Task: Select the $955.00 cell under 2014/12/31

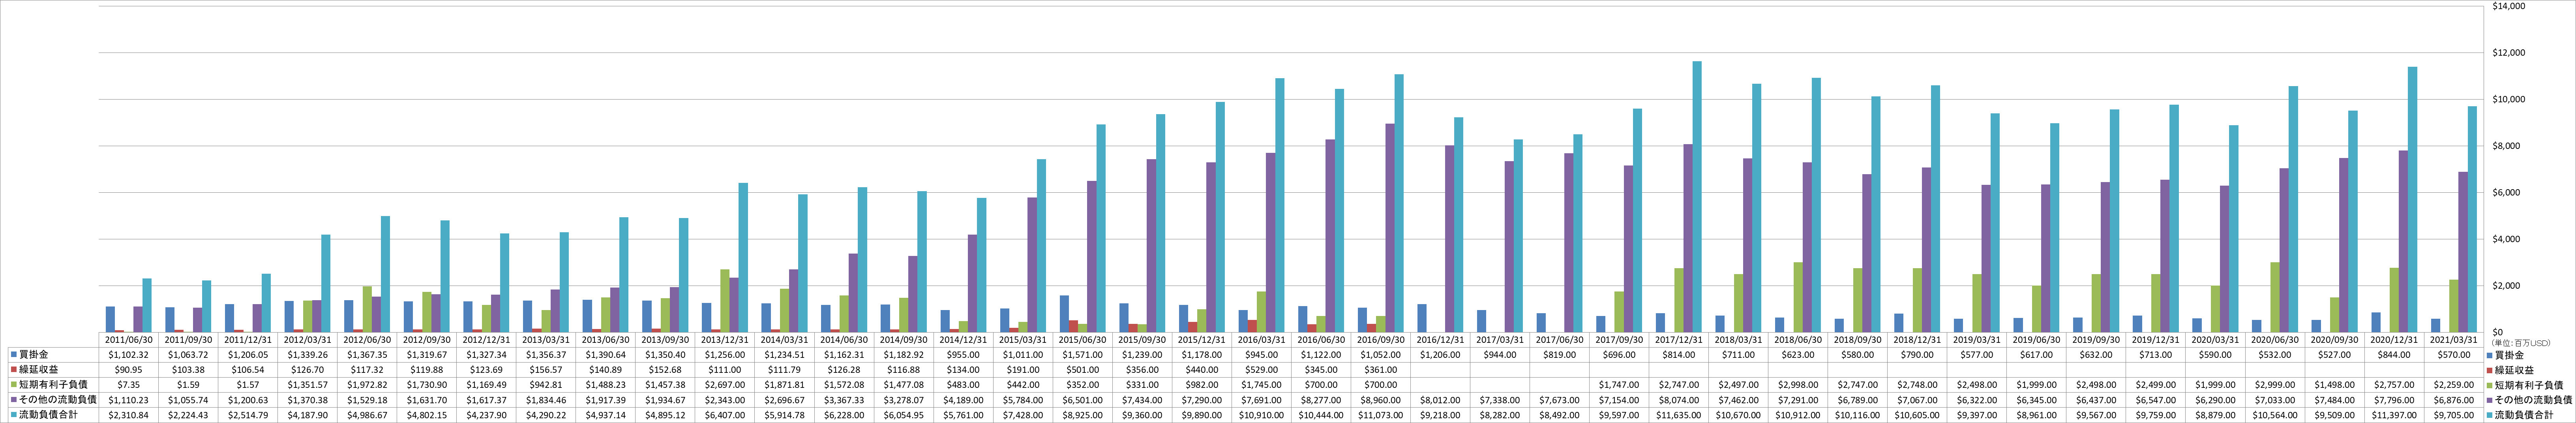Action: click(x=964, y=355)
